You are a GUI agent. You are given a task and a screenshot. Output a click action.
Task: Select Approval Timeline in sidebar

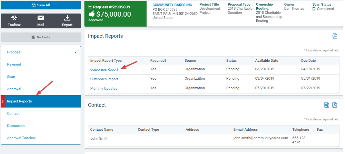click(21, 138)
